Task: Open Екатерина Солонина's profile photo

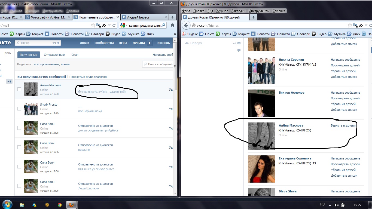Action: coord(261,169)
